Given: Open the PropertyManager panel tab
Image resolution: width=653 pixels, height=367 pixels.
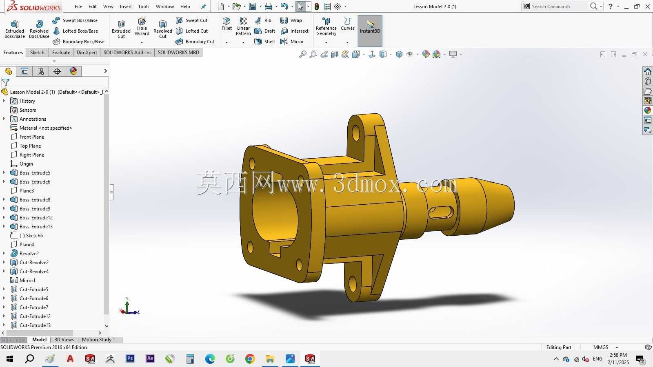Looking at the screenshot, I should (x=24, y=71).
